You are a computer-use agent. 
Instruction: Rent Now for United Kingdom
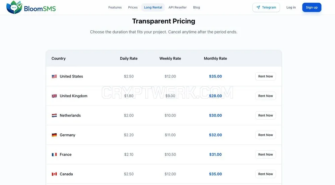(266, 96)
